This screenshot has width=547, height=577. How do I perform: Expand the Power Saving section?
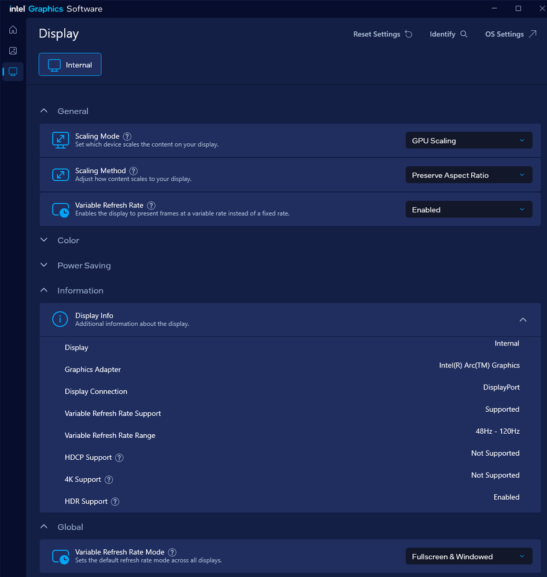(x=83, y=266)
